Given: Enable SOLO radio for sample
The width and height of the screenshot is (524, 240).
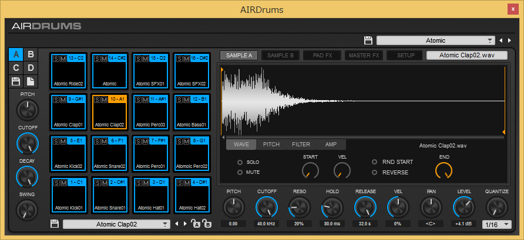Looking at the screenshot, I should 240,163.
